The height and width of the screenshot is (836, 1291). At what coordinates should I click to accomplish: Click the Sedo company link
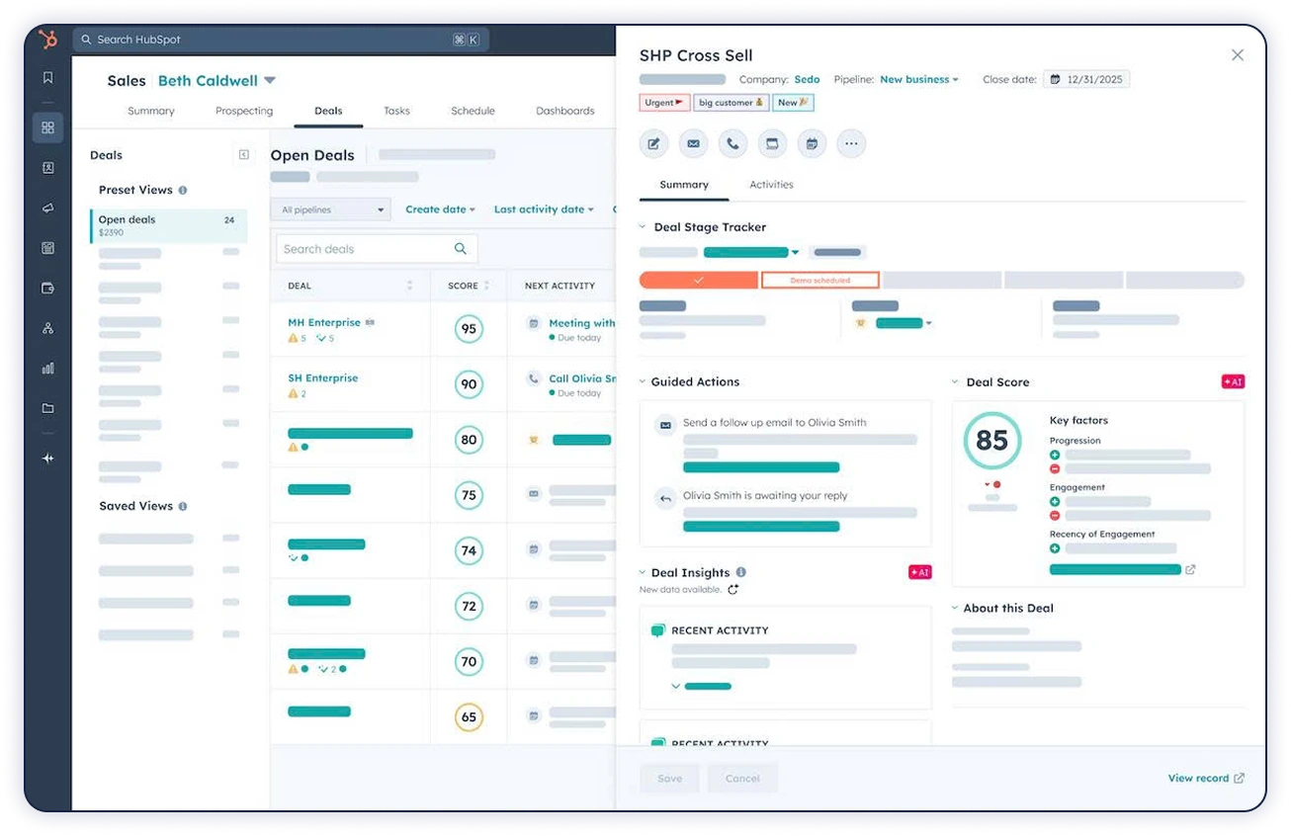click(x=808, y=79)
